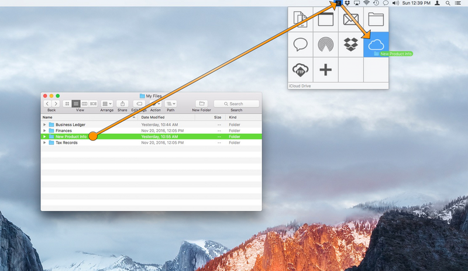Screen dimensions: 468x271
Task: Open the volume control in menu bar
Action: tap(395, 3)
